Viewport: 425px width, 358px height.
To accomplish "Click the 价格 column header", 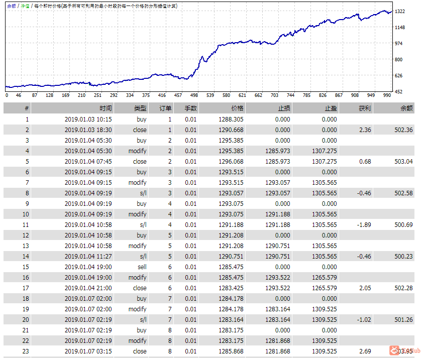I will coord(222,108).
